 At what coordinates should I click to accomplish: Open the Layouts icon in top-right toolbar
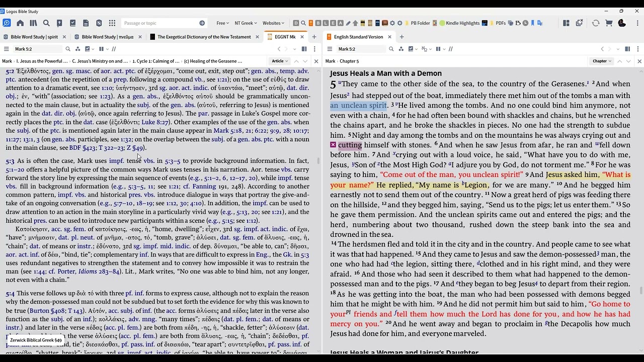566,23
